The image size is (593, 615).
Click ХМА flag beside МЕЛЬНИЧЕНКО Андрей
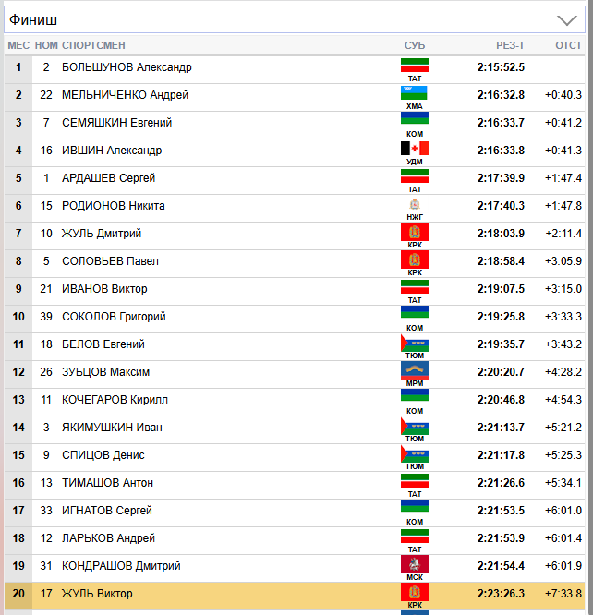click(x=415, y=92)
